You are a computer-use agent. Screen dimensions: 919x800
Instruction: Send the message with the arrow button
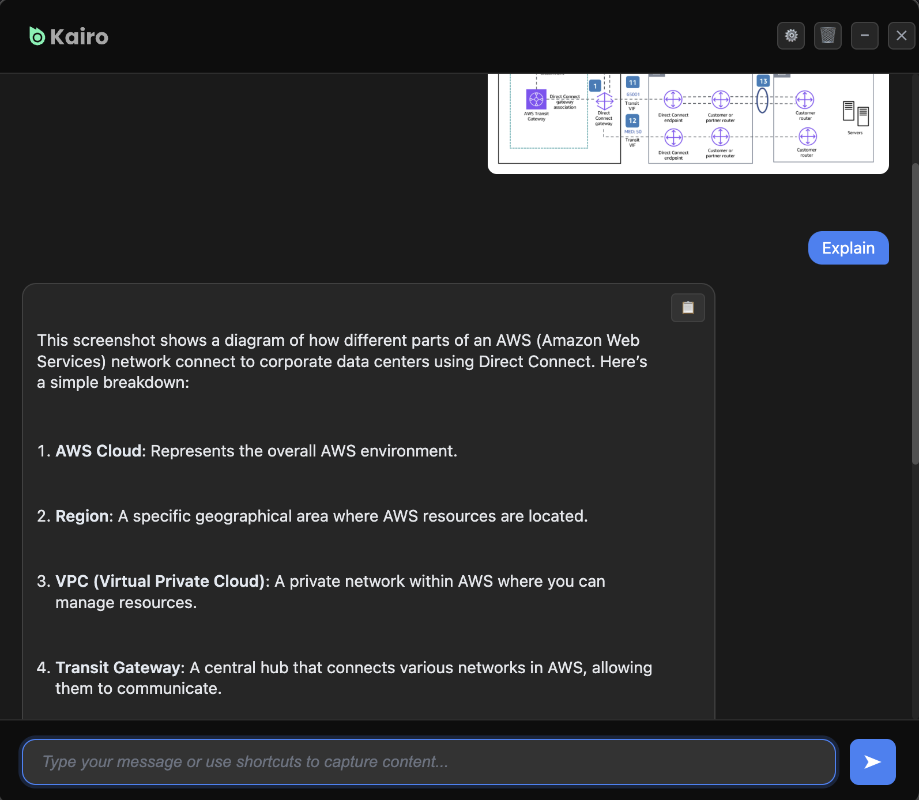[x=872, y=762]
